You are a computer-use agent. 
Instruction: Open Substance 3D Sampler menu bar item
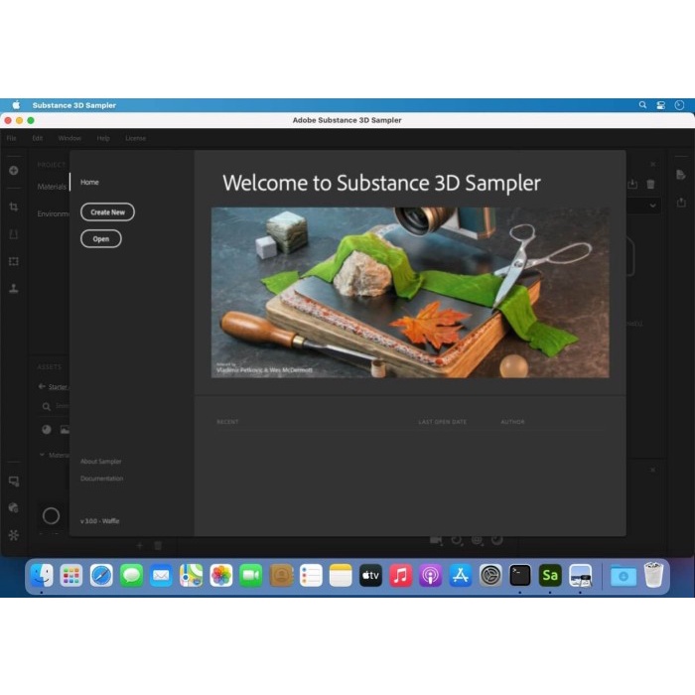74,105
